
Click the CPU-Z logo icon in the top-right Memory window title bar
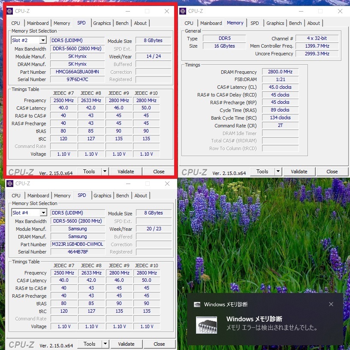click(183, 11)
